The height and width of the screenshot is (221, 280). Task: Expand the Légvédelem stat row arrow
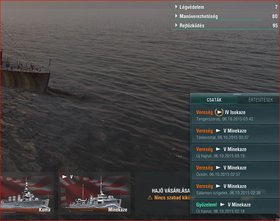point(176,7)
